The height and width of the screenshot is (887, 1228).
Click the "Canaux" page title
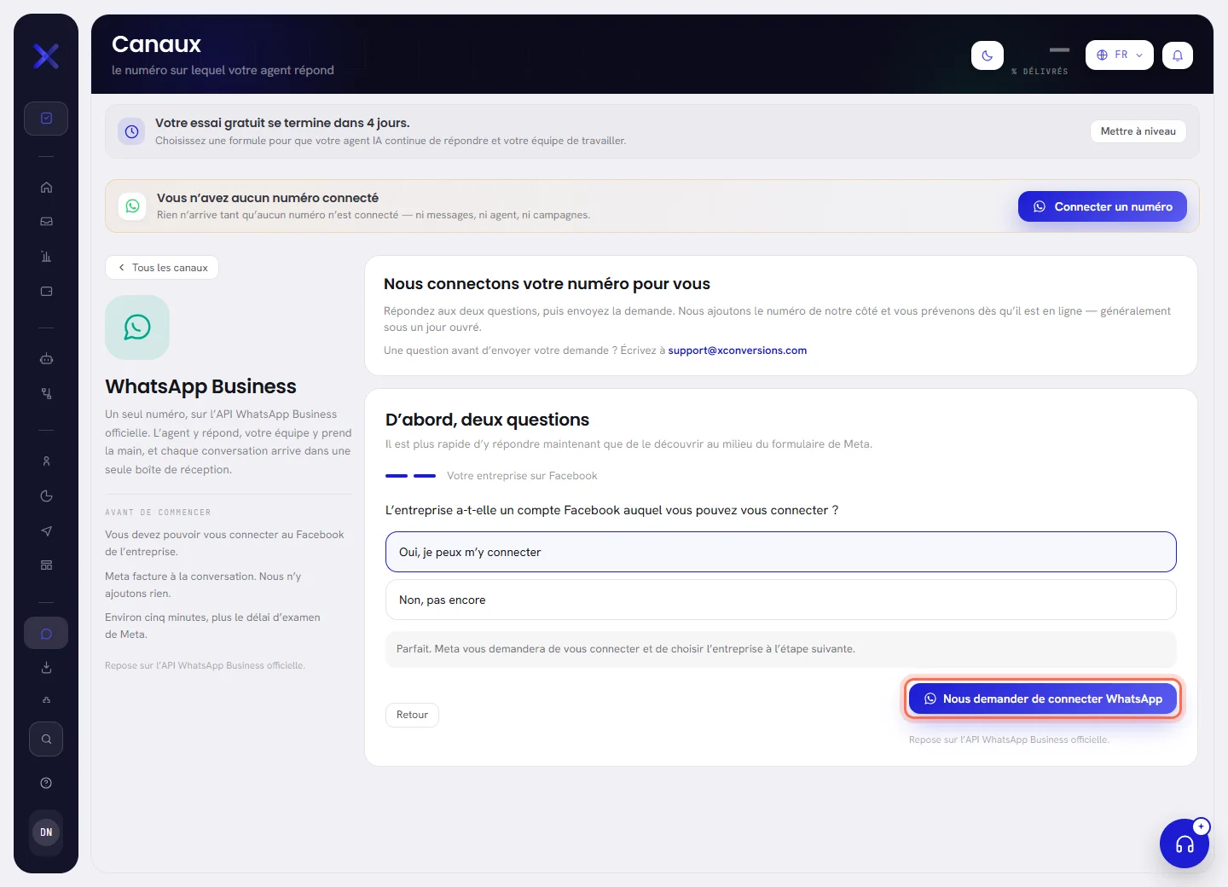click(x=157, y=44)
